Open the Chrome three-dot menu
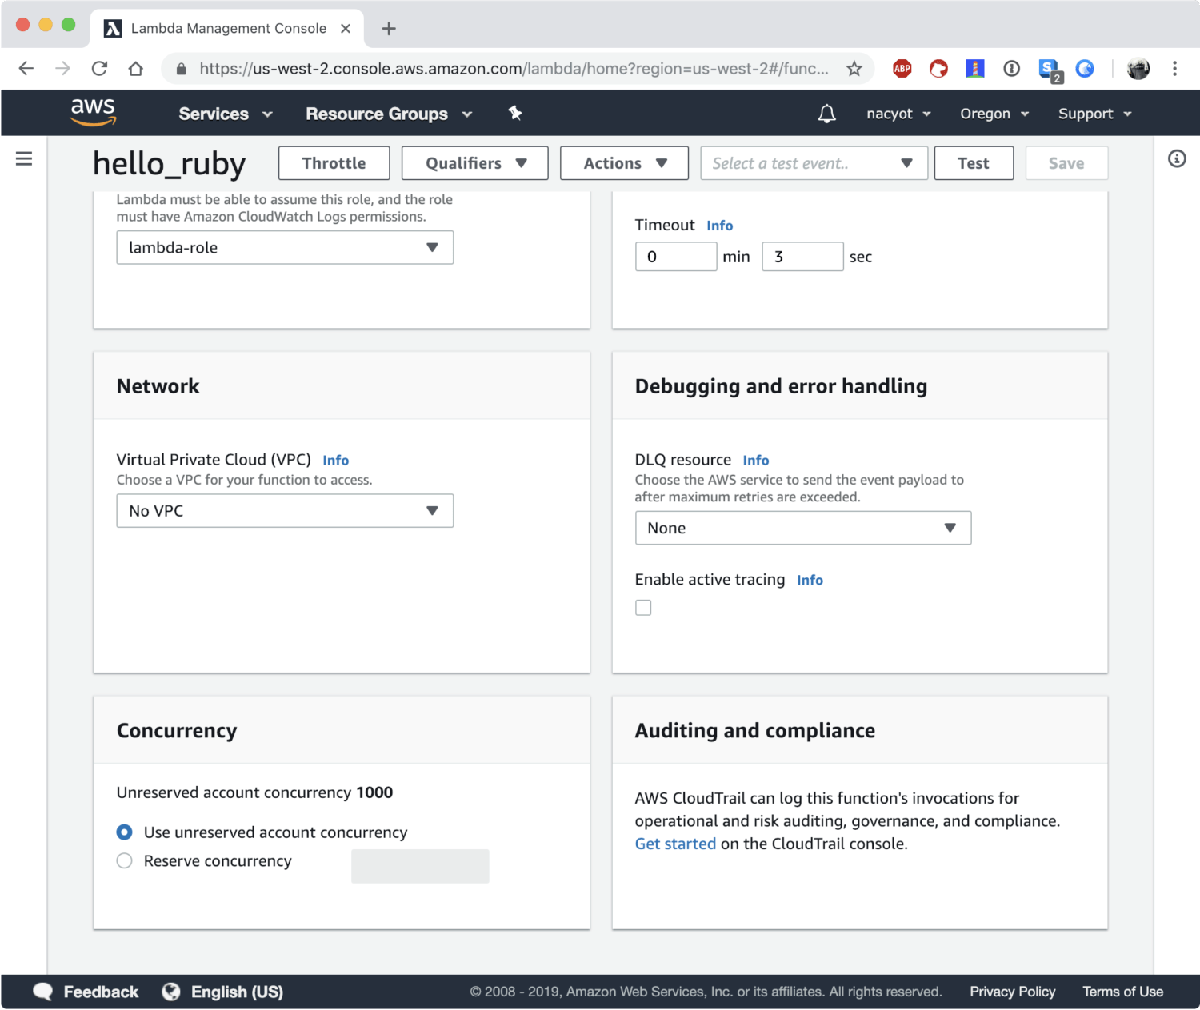The height and width of the screenshot is (1010, 1200). point(1174,69)
